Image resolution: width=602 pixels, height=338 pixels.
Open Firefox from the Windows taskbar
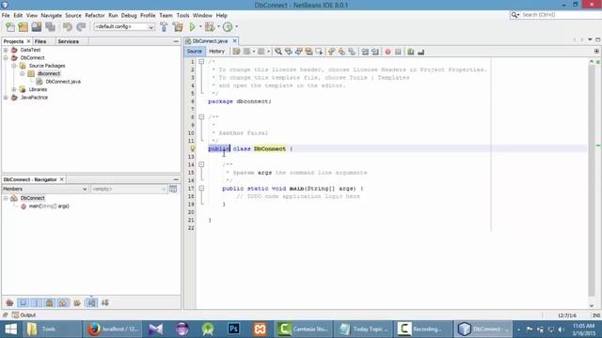[113, 329]
